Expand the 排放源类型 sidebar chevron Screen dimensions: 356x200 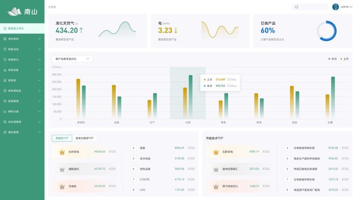click(x=39, y=91)
